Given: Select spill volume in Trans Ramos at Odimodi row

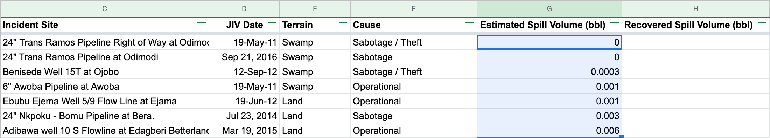Looking at the screenshot, I should click(x=549, y=57).
